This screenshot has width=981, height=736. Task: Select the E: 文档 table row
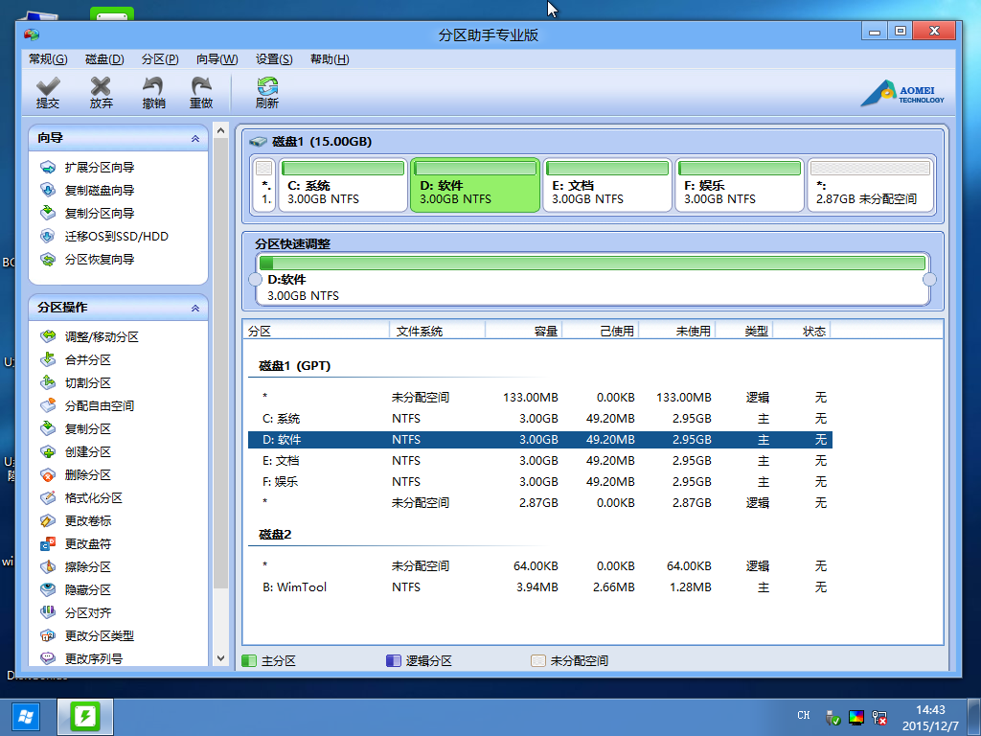(540, 461)
